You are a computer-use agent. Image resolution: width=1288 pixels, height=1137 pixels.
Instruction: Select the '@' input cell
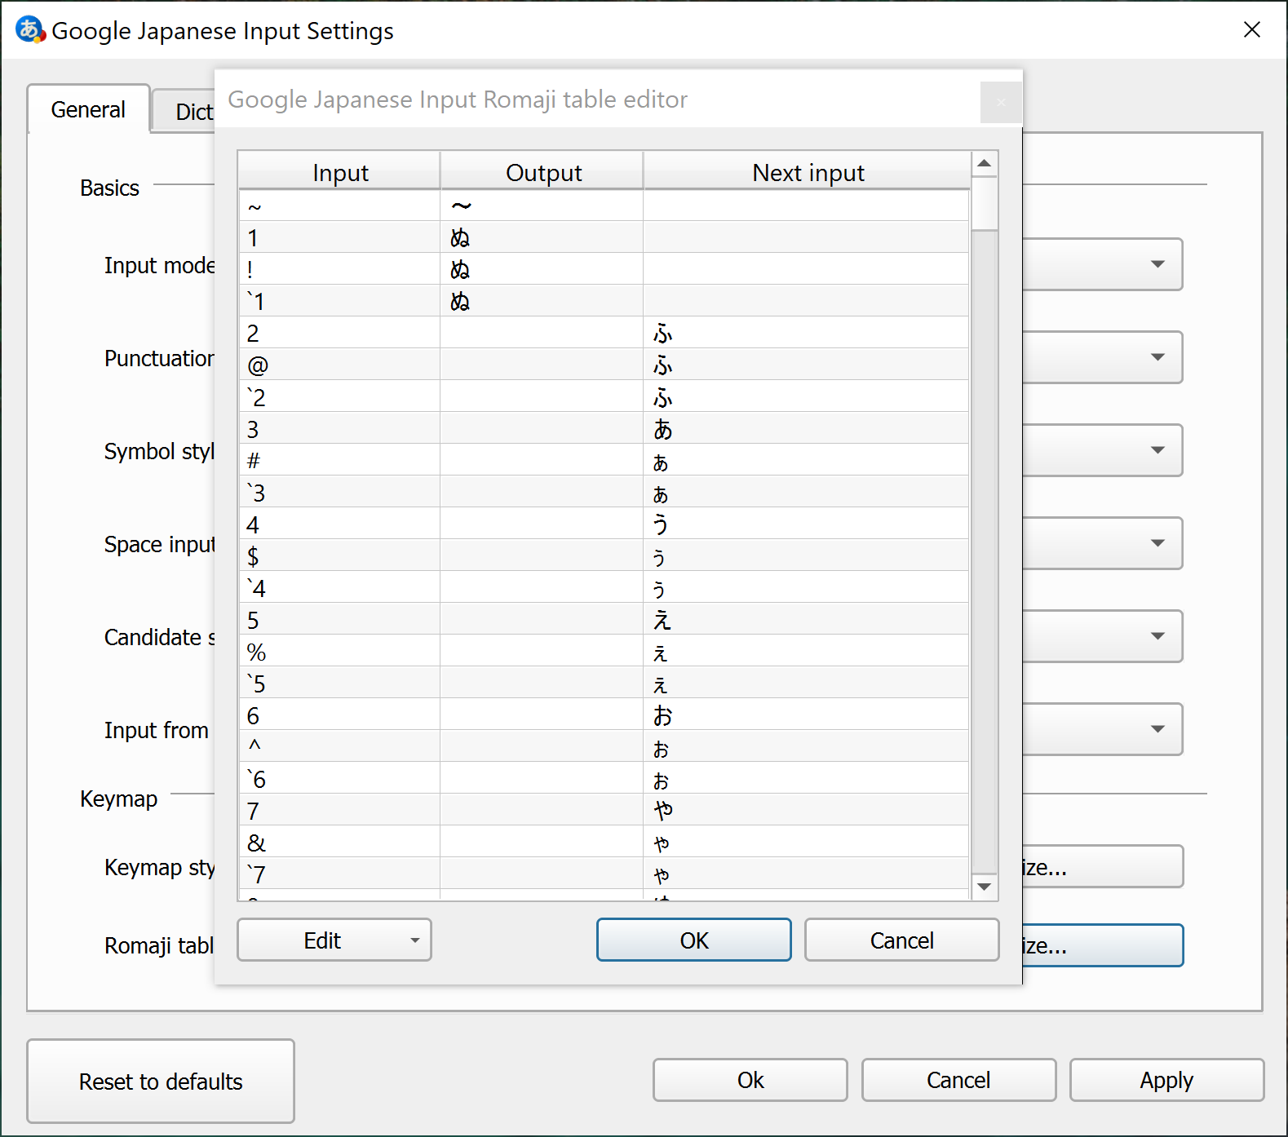(x=340, y=365)
